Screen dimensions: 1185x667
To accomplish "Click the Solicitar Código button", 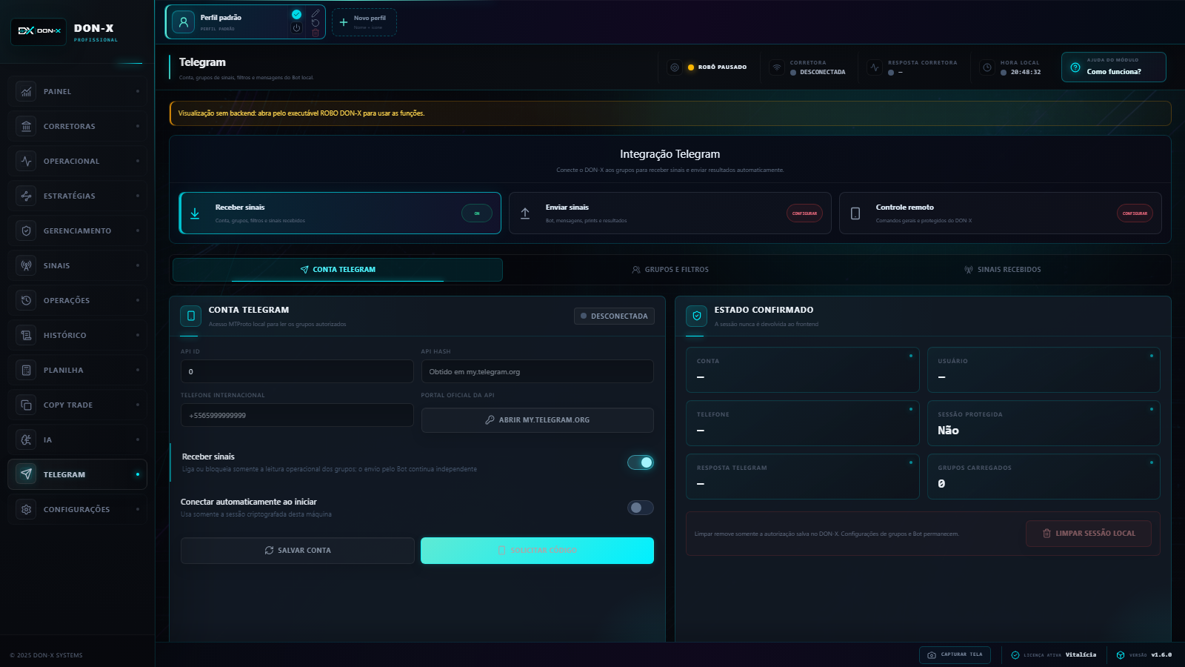I will 538,551.
